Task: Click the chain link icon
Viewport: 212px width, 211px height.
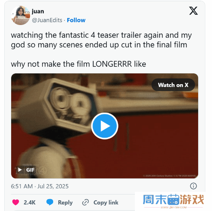Action: [86, 202]
